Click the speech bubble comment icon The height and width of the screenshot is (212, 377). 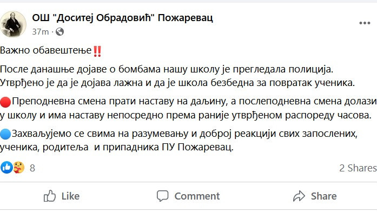pyautogui.click(x=162, y=196)
